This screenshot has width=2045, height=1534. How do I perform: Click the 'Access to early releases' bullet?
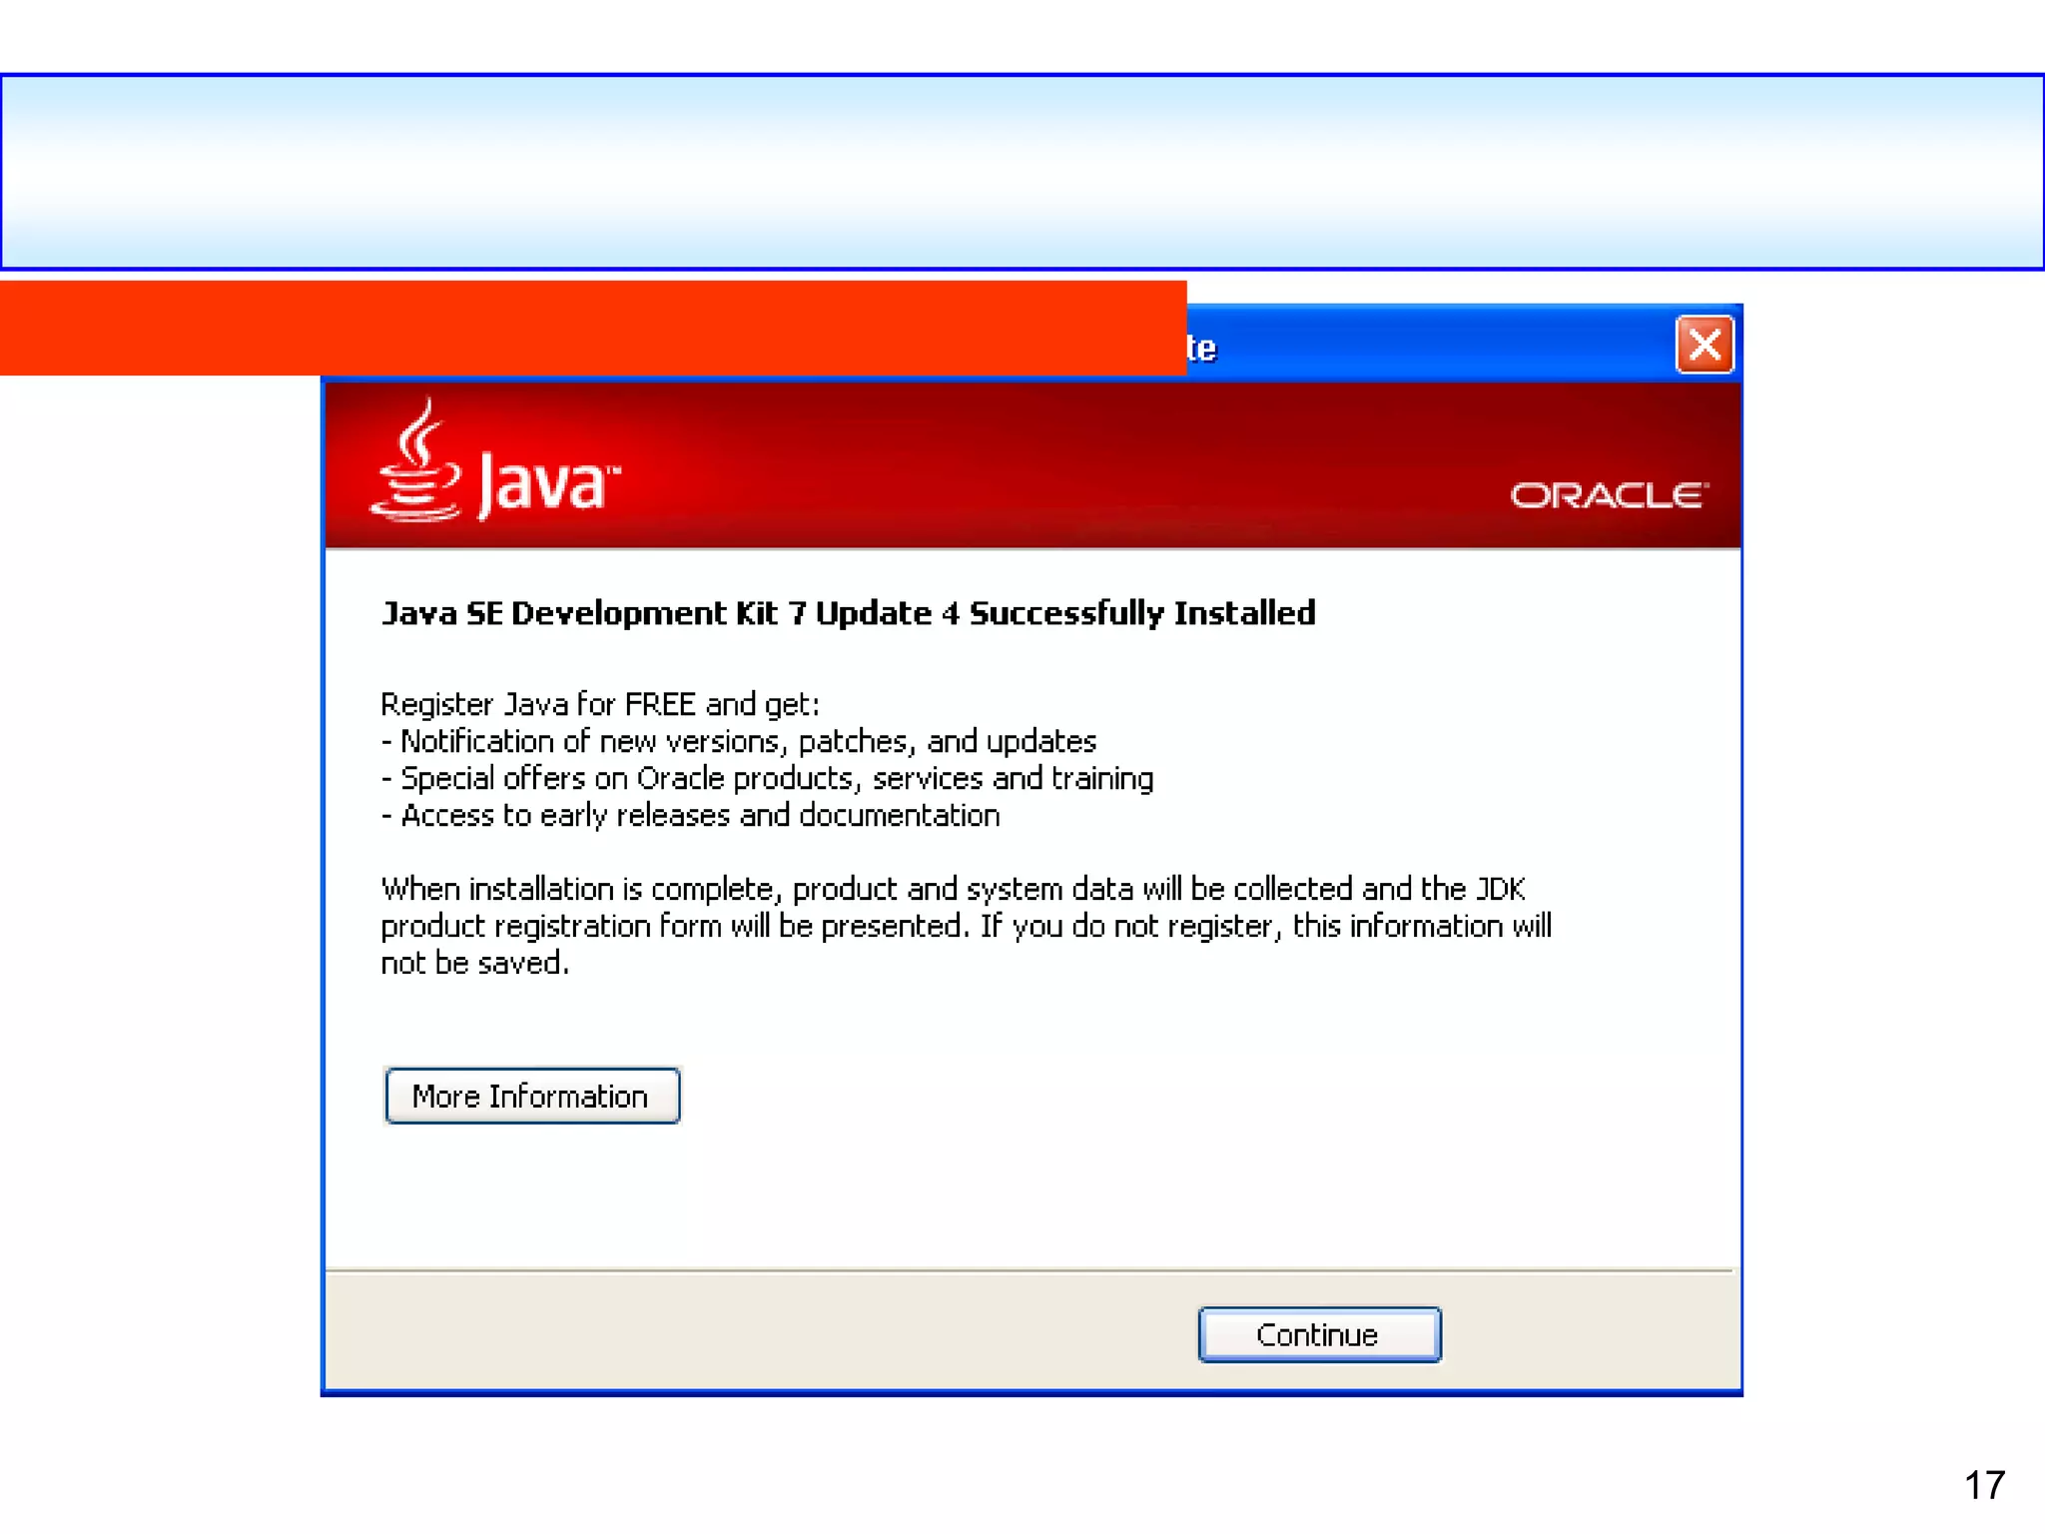coord(690,815)
